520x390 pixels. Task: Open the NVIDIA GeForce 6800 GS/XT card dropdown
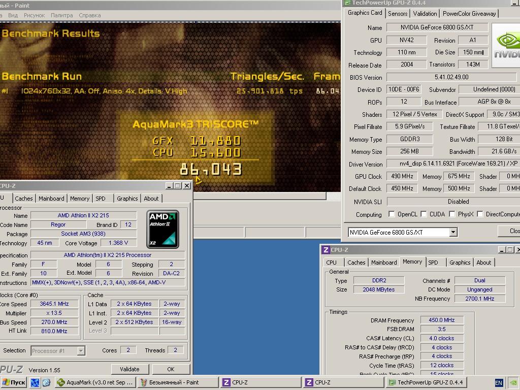[453, 232]
